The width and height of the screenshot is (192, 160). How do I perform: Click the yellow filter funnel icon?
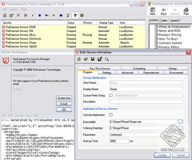[75, 15]
